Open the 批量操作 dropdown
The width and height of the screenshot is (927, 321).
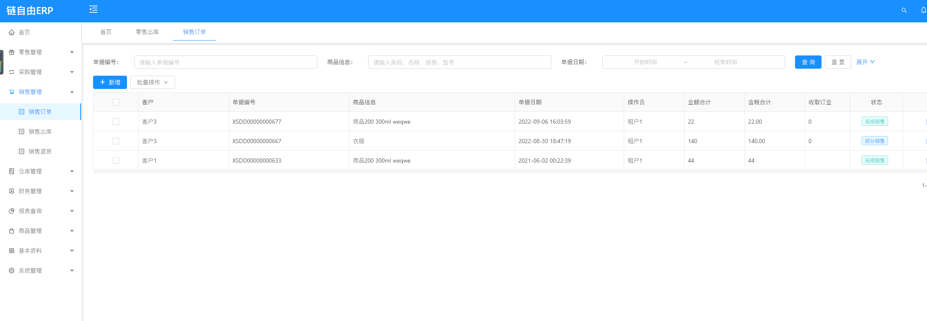153,82
